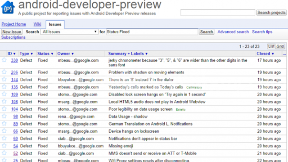Open issue 89 link
This screenshot has width=288, height=162.
click(15, 124)
